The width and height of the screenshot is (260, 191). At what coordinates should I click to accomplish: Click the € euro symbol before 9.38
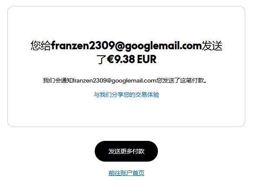click(x=111, y=59)
